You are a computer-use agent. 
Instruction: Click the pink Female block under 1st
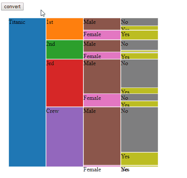(x=102, y=35)
